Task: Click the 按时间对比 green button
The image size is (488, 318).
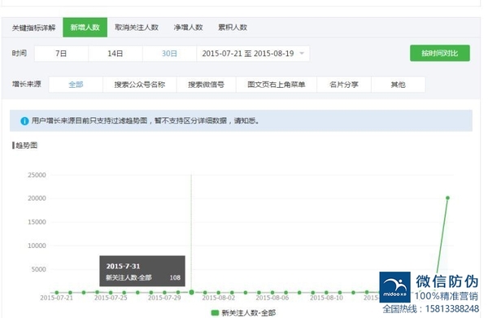Action: click(x=440, y=53)
